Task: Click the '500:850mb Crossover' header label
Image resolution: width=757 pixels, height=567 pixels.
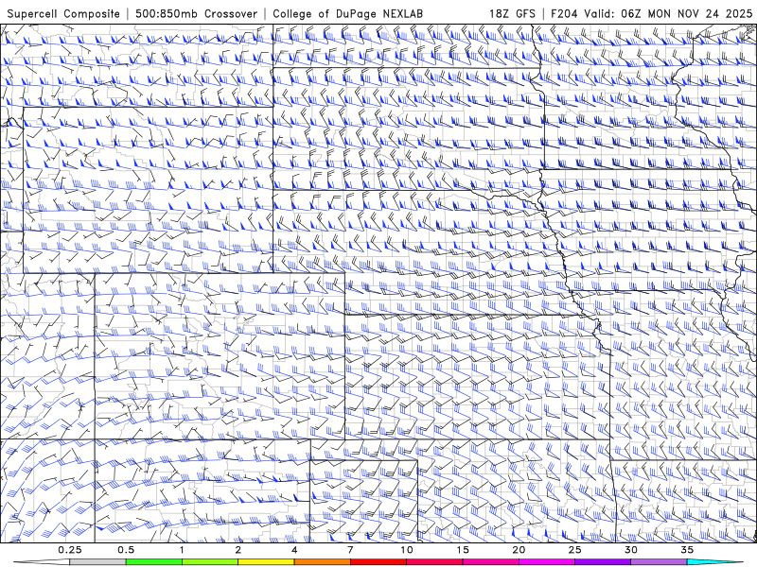Action: (x=196, y=13)
